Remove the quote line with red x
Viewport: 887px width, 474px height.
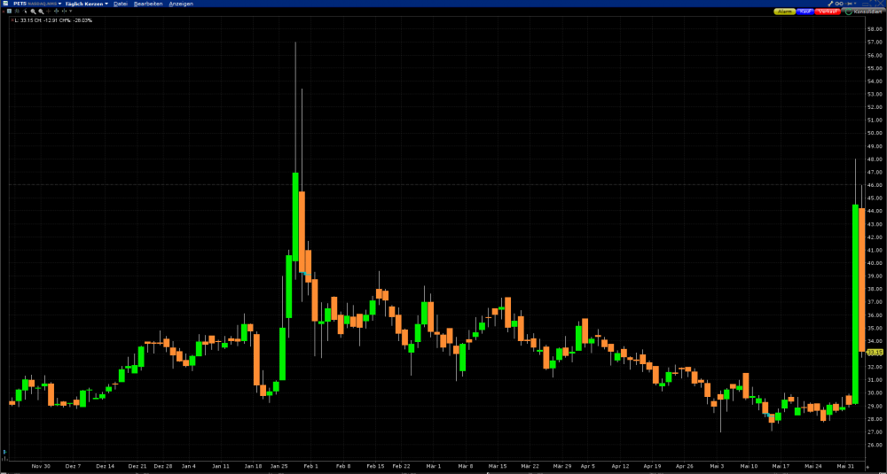(x=12, y=19)
